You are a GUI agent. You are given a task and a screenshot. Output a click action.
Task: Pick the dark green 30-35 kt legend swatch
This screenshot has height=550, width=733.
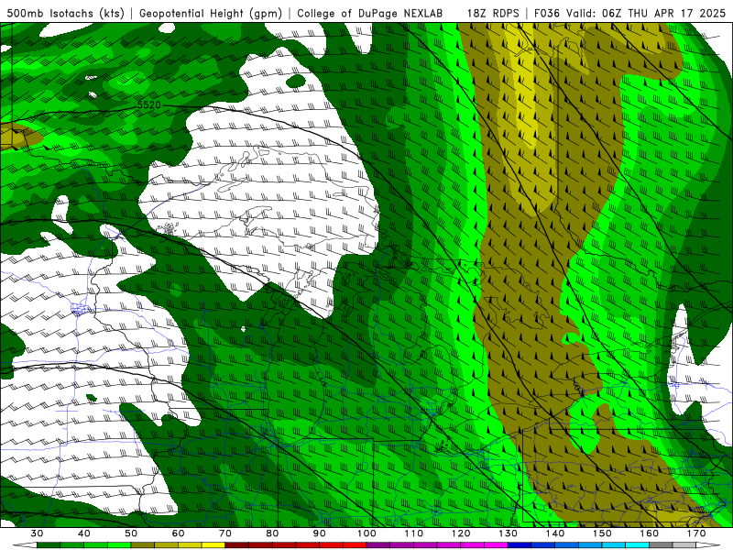[49, 545]
